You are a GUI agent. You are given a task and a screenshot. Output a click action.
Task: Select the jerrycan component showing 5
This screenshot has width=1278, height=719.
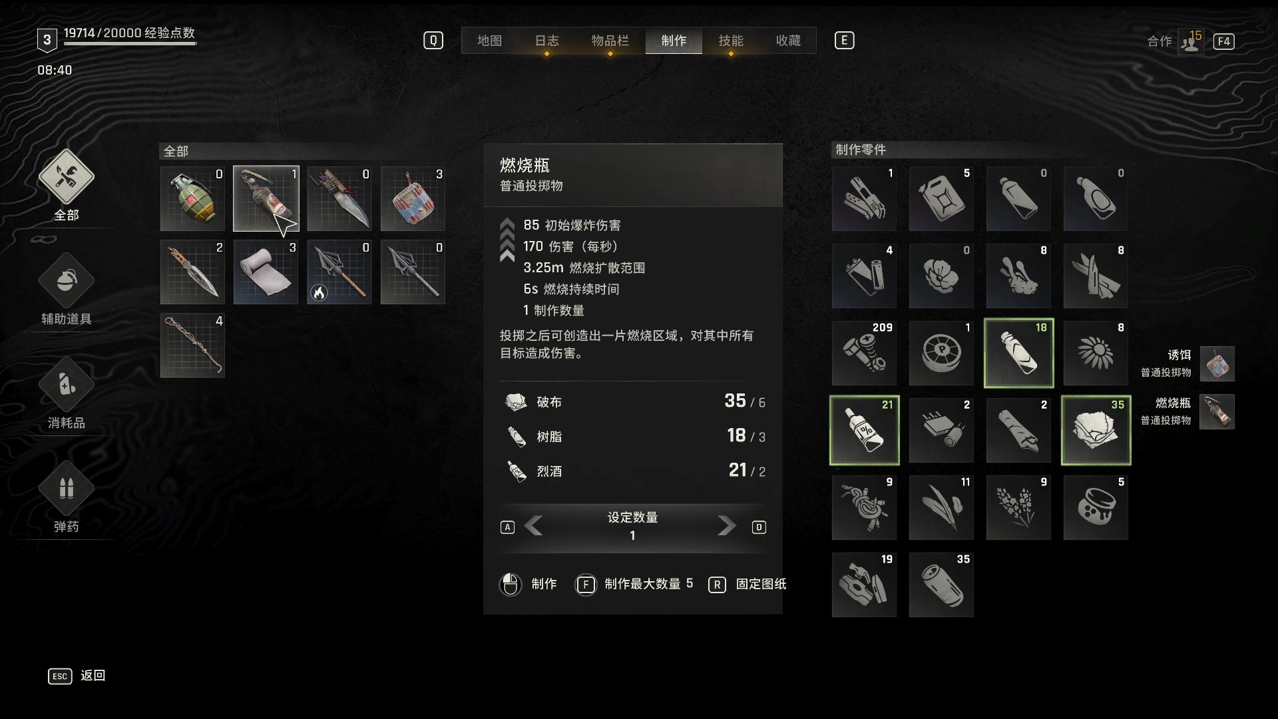(941, 198)
